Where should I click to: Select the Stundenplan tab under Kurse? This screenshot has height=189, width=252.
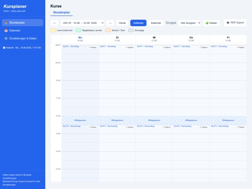(62, 13)
